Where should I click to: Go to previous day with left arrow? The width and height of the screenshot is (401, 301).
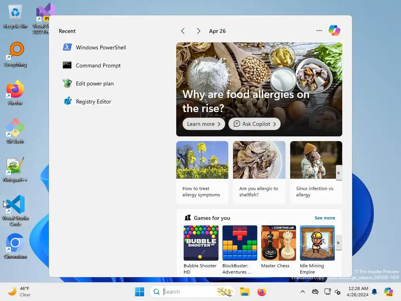(x=183, y=31)
